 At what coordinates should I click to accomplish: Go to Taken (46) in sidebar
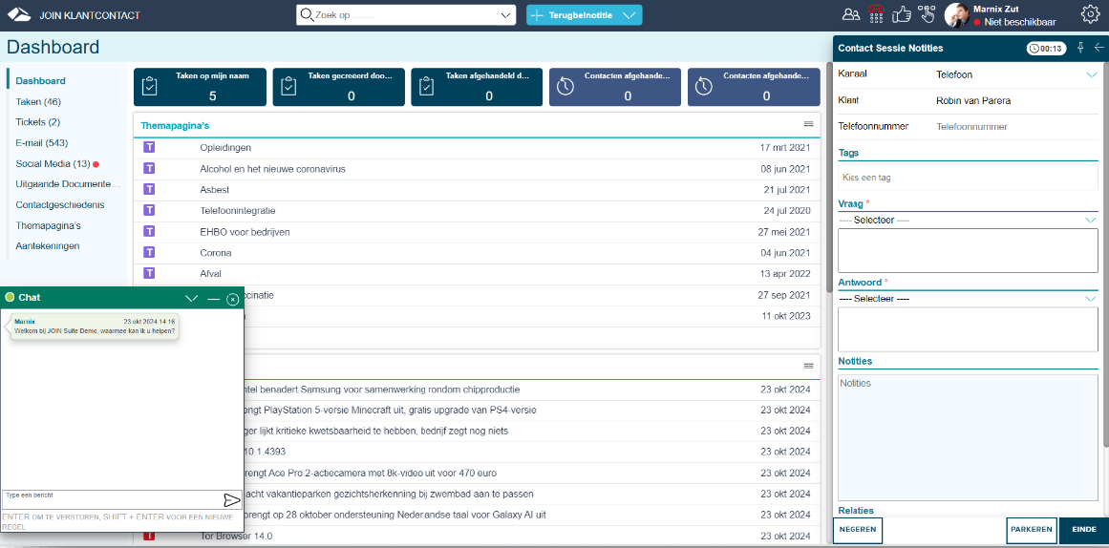[38, 102]
